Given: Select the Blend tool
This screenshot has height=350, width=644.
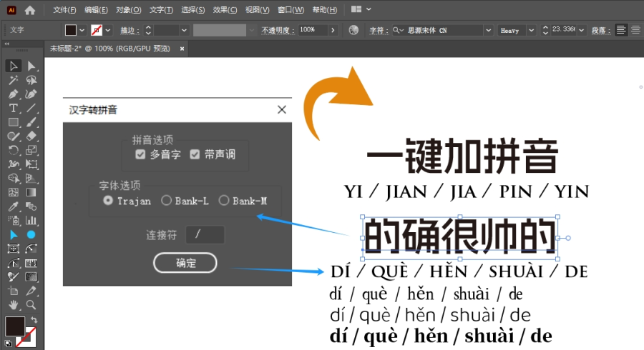Looking at the screenshot, I should point(31,206).
